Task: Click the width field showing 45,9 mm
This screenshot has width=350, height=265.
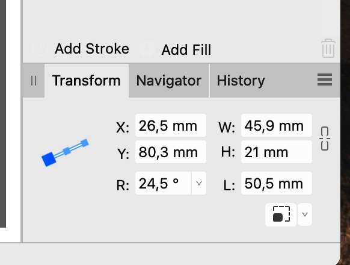Action: [277, 125]
